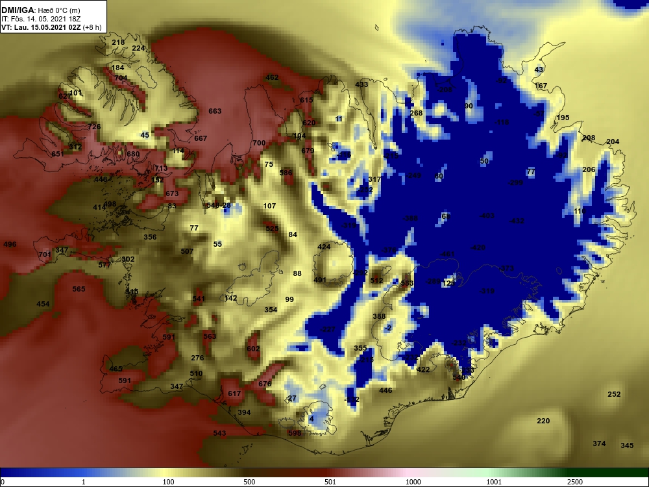
Task: Click the '598' map value
Action: coord(294,433)
